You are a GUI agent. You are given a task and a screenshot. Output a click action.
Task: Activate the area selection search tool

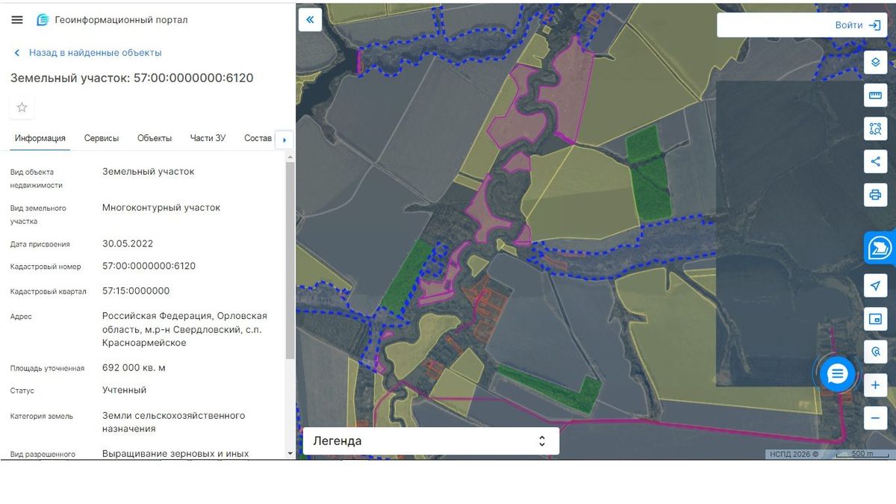coord(875,128)
